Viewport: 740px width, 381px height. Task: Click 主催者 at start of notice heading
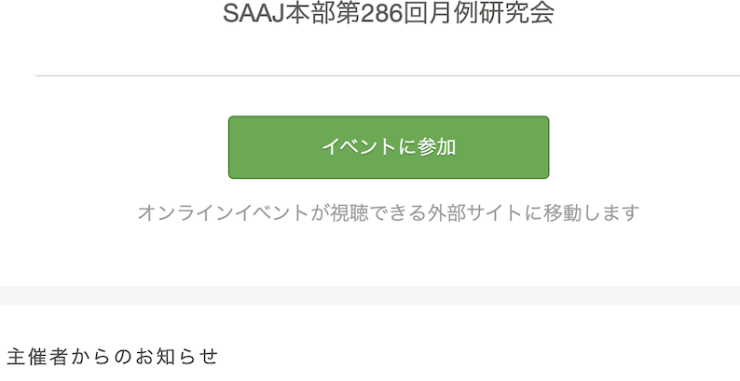[x=38, y=357]
